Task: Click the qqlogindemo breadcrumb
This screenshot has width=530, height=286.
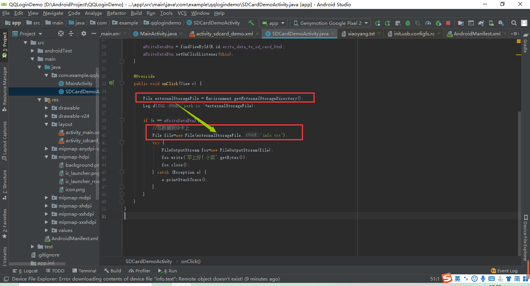Action: (x=166, y=23)
